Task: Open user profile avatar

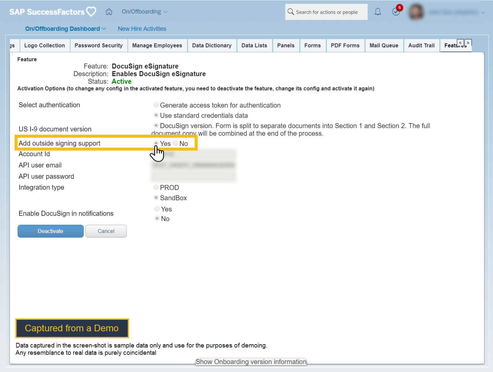Action: 417,12
